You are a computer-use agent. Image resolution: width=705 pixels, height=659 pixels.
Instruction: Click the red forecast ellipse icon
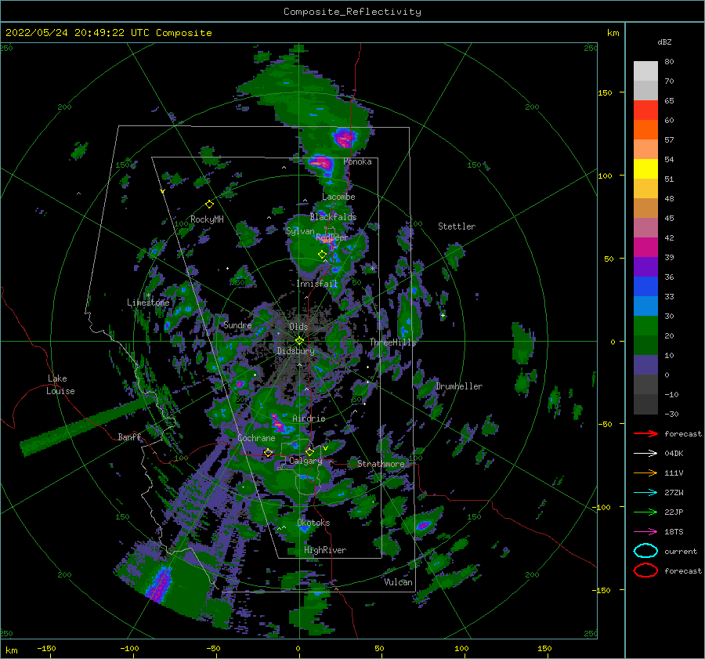(x=645, y=570)
